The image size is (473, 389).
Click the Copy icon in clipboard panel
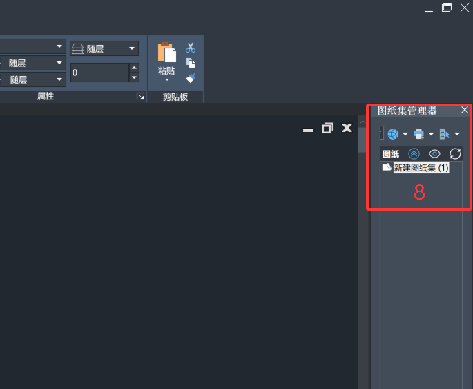click(x=191, y=63)
